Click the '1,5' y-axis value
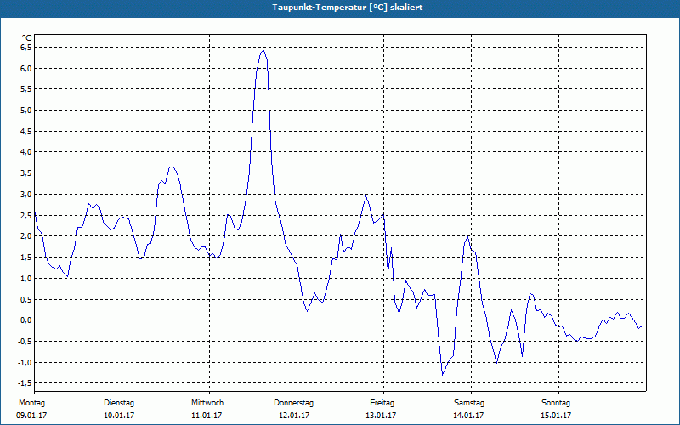This screenshot has height=425, width=680. click(x=26, y=258)
